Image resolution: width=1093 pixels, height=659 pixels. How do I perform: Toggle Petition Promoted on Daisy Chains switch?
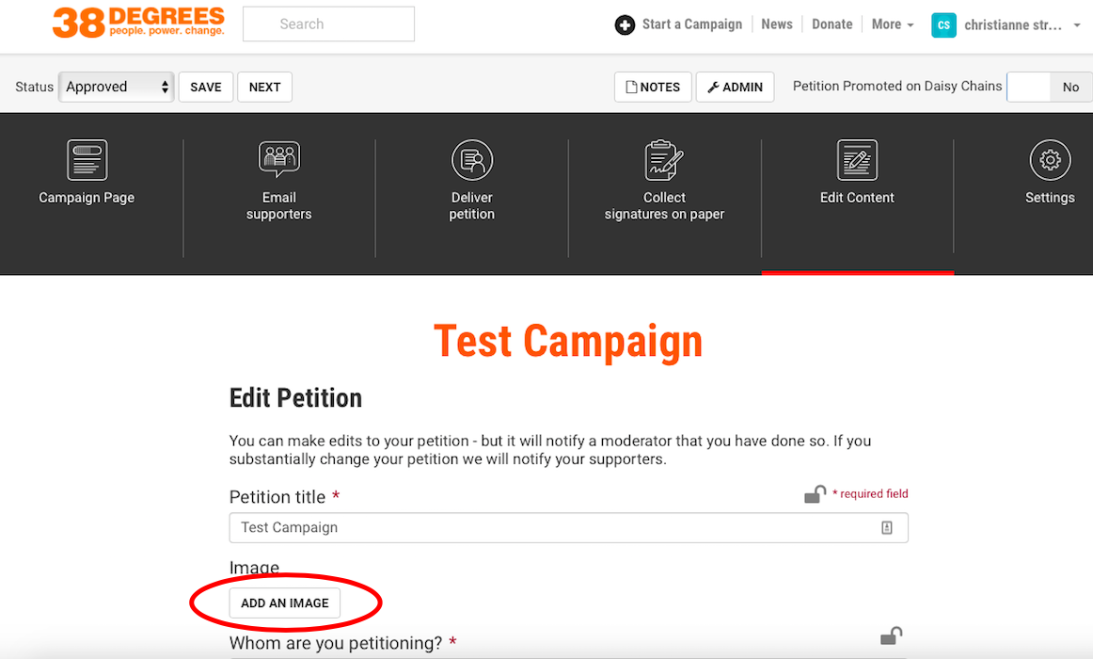click(1049, 87)
